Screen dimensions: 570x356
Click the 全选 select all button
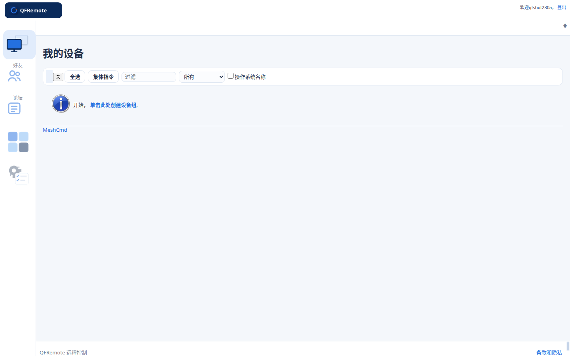[75, 77]
